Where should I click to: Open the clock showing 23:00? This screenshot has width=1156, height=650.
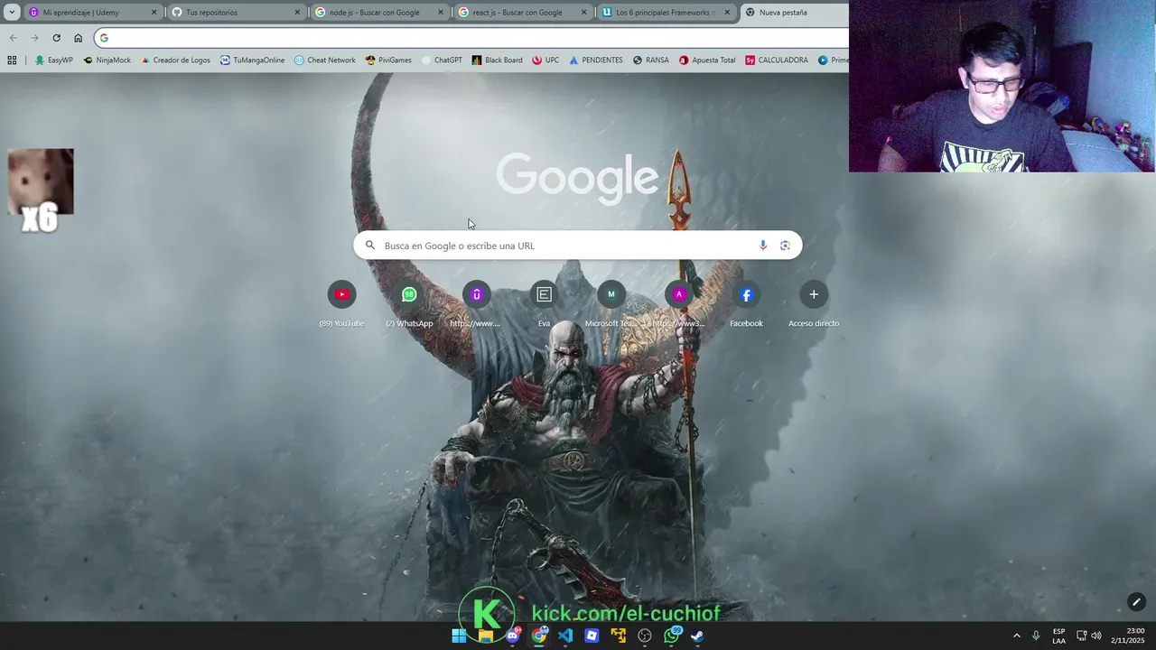point(1128,636)
